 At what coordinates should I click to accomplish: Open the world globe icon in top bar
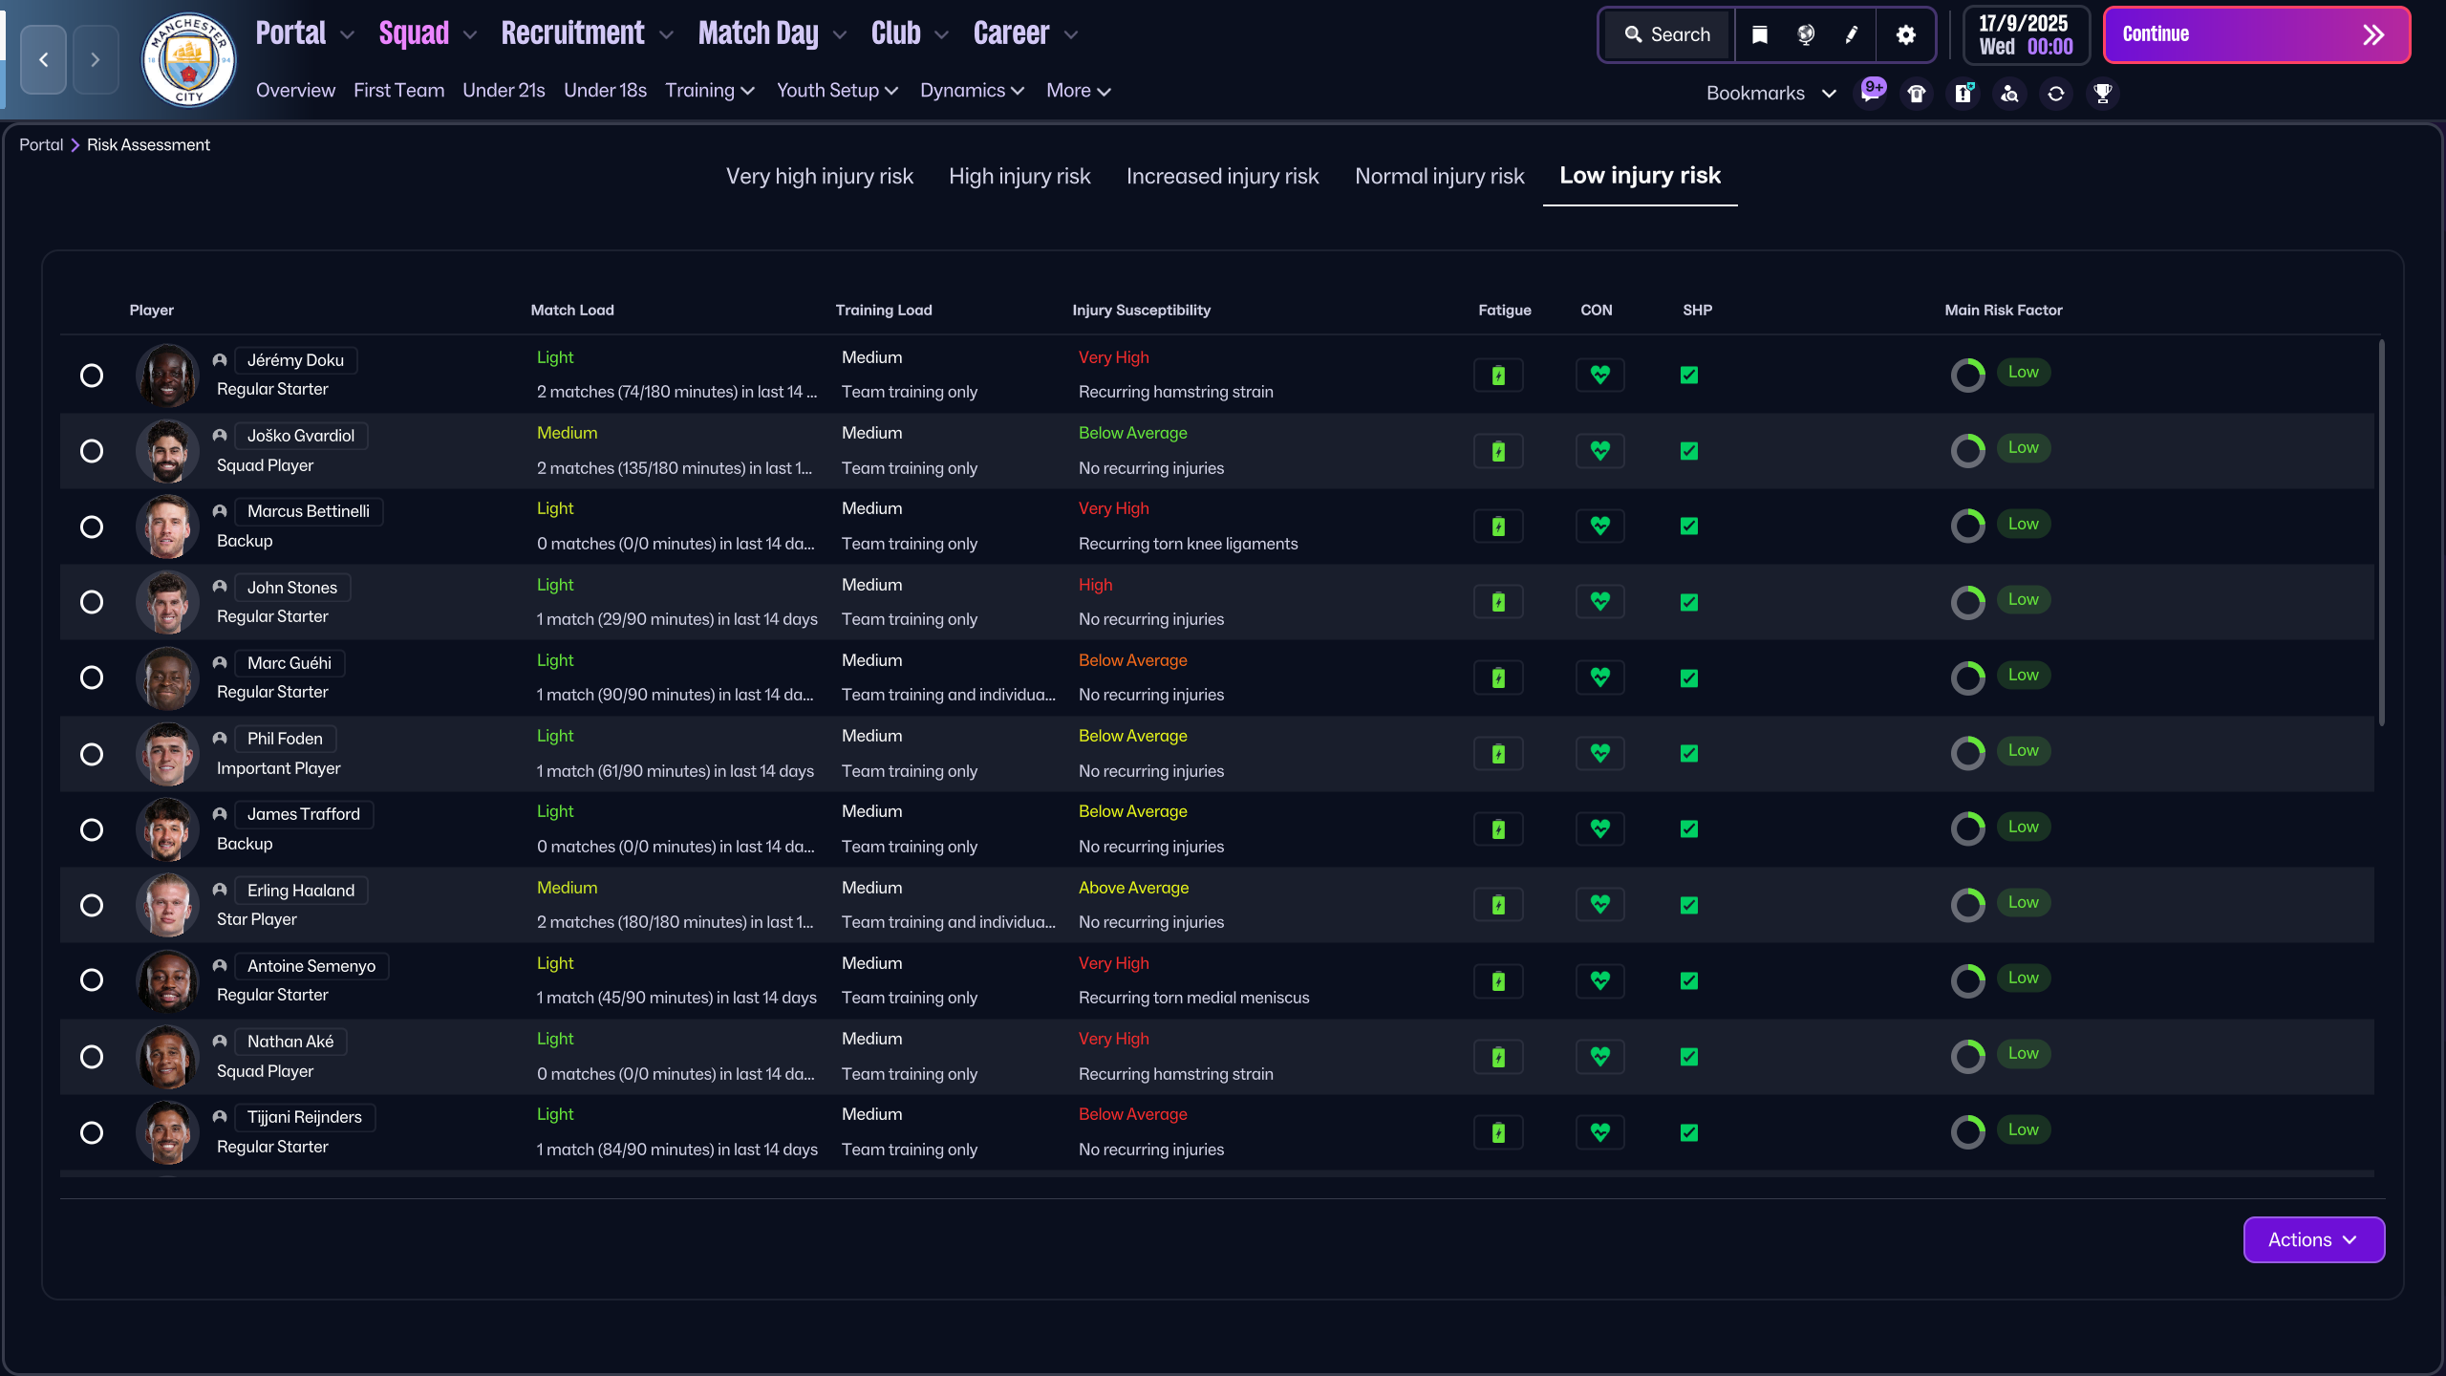(x=1804, y=34)
